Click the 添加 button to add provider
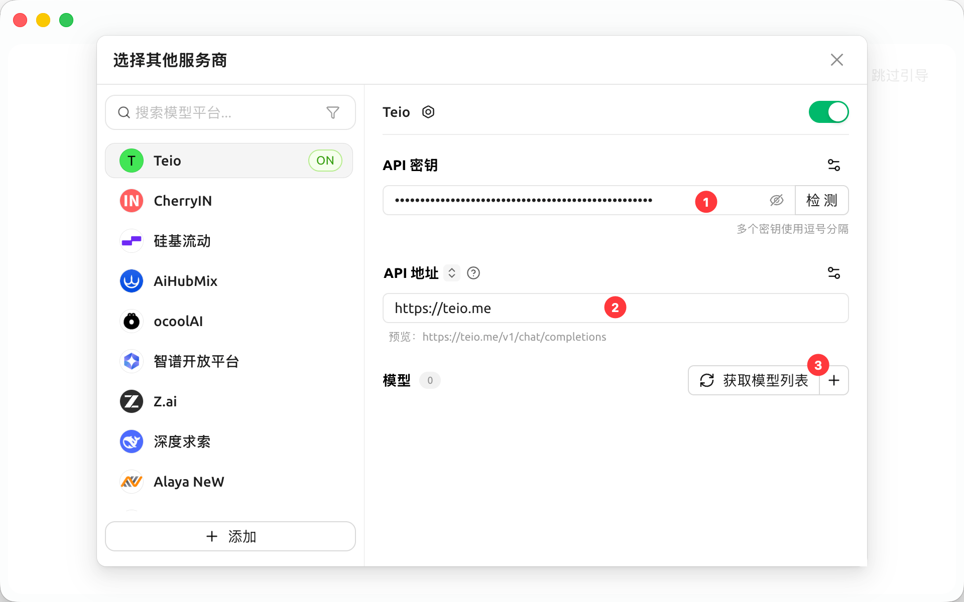 point(230,536)
